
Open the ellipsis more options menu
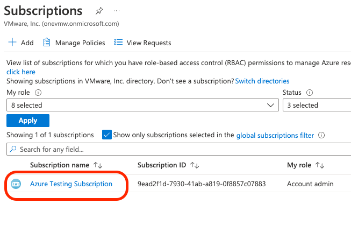pos(117,11)
